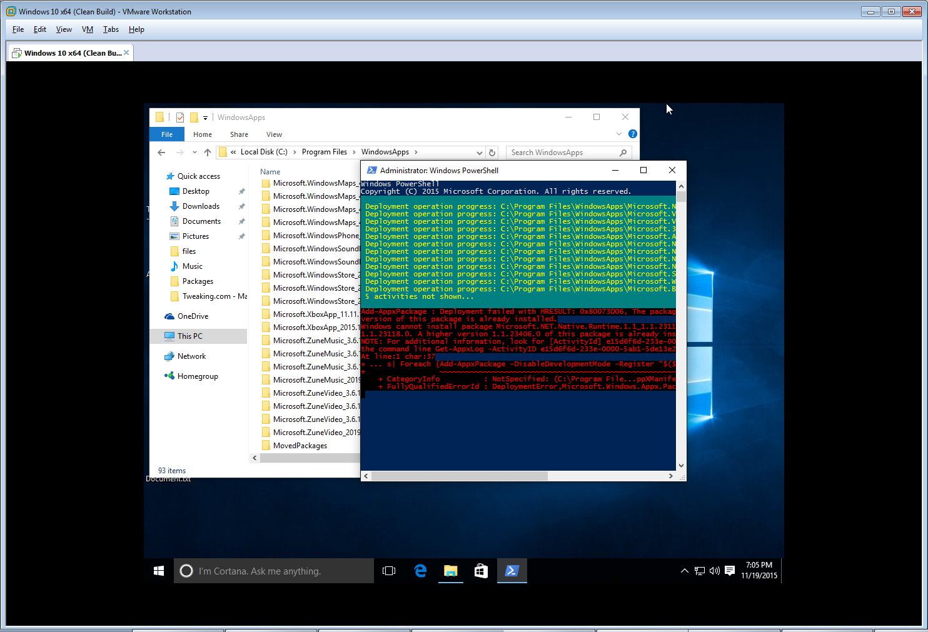Image resolution: width=928 pixels, height=632 pixels.
Task: Open the address bar history dropdown
Action: tap(480, 153)
